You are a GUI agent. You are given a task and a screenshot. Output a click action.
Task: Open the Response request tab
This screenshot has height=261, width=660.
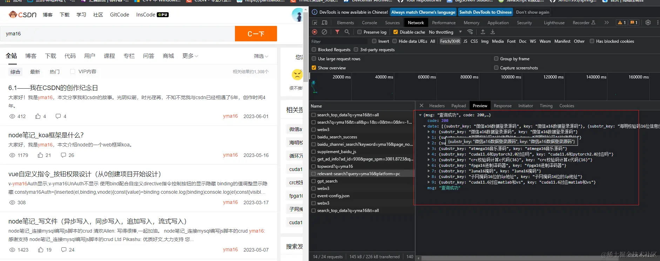tap(503, 105)
